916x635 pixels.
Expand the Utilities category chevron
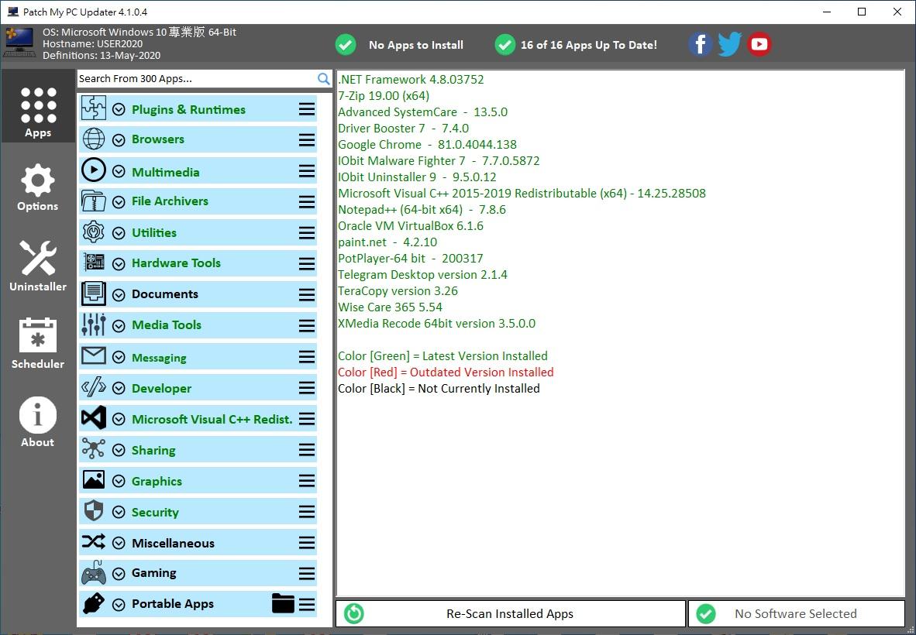point(119,233)
